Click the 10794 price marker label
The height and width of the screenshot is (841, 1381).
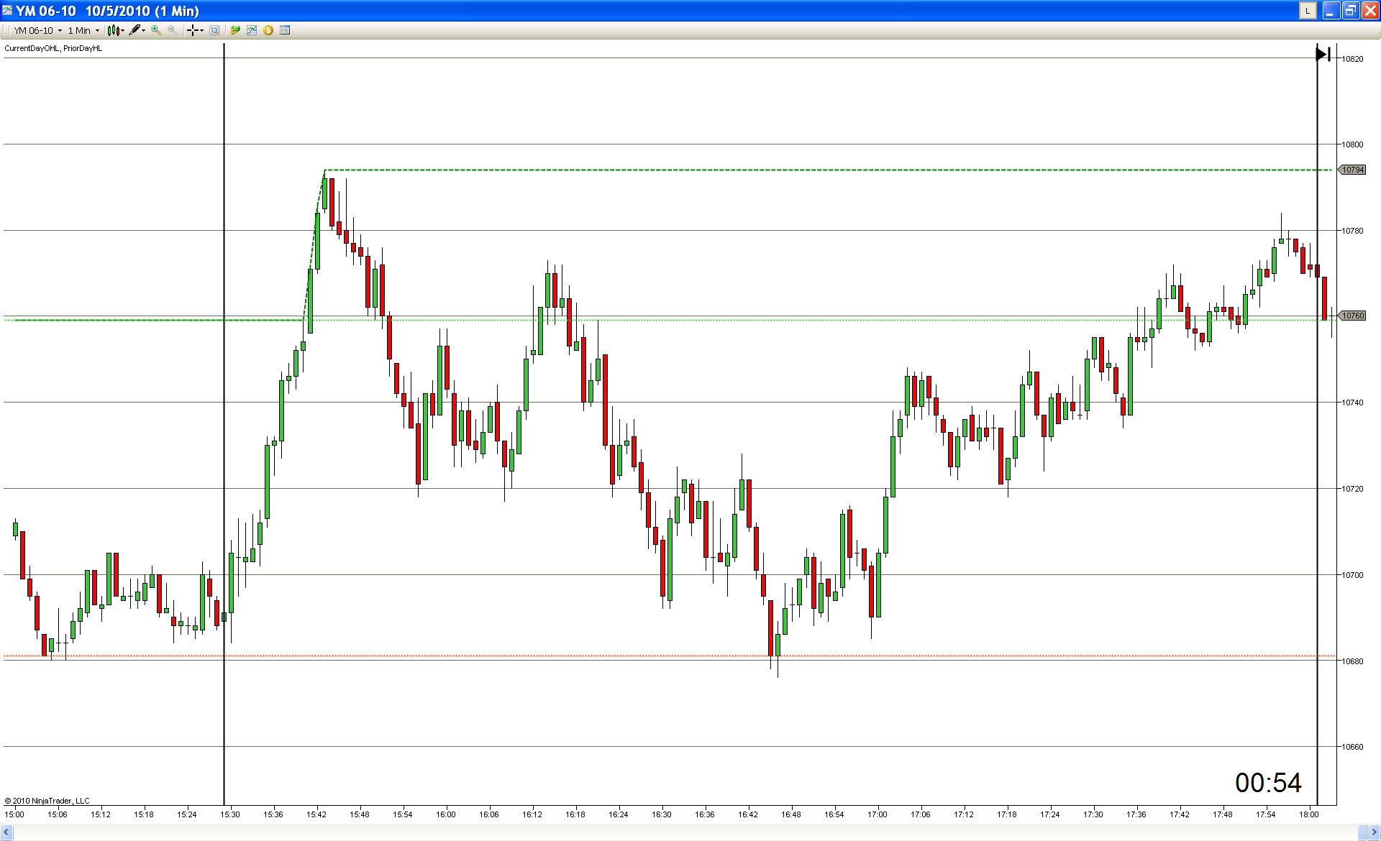(x=1352, y=170)
